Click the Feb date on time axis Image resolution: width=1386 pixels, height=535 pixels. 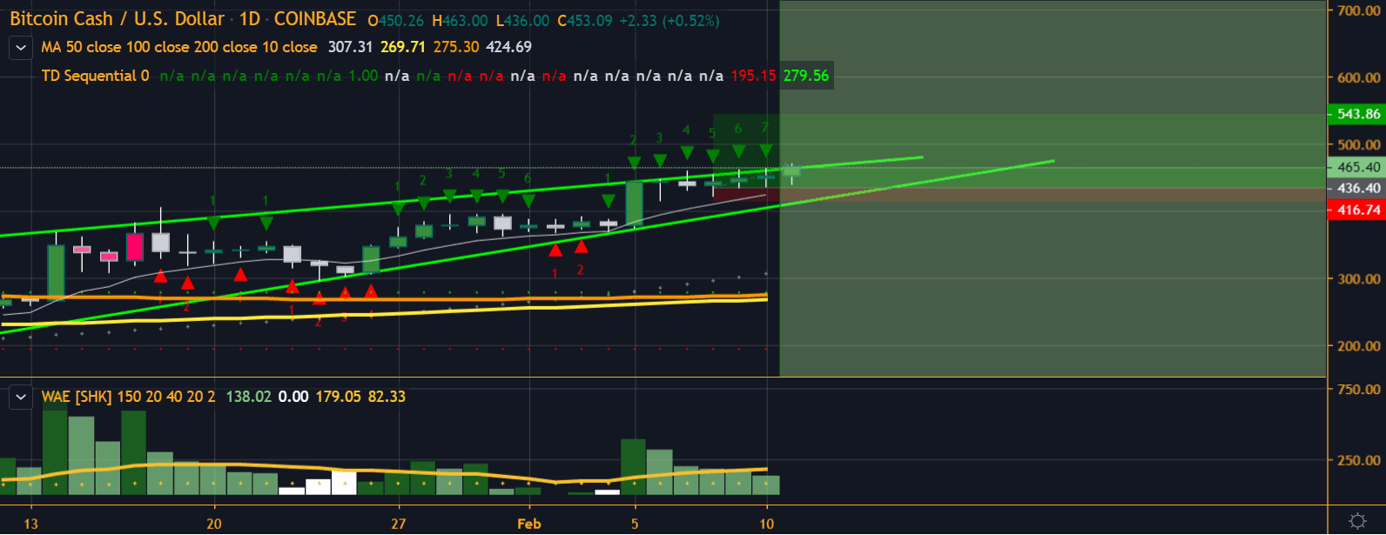coord(529,524)
